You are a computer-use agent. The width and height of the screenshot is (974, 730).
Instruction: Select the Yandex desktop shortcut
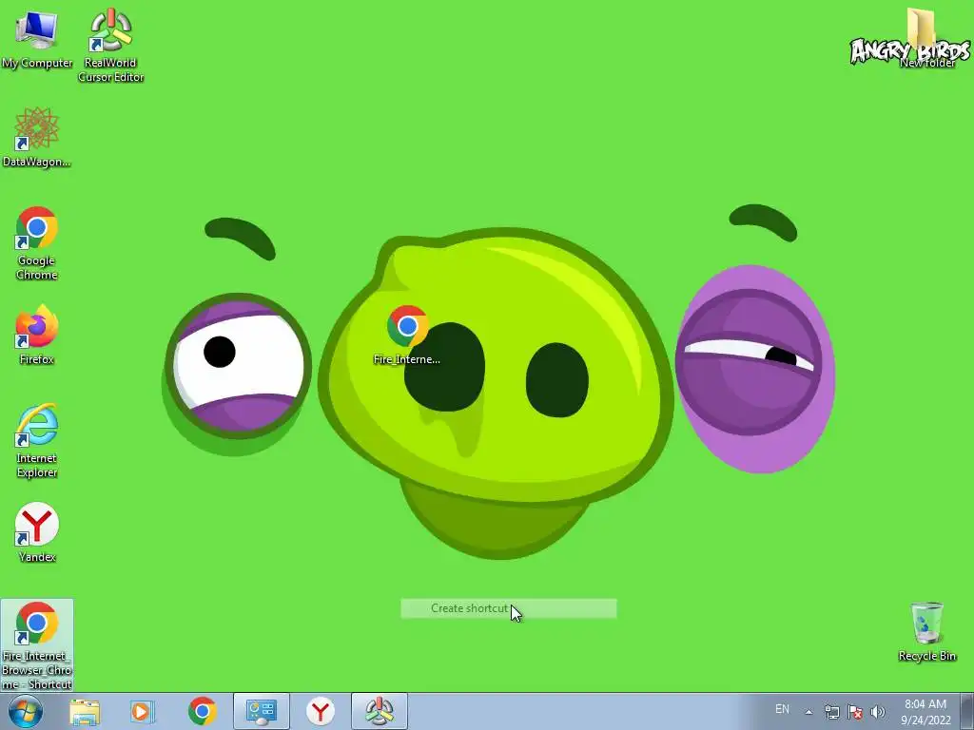point(37,532)
